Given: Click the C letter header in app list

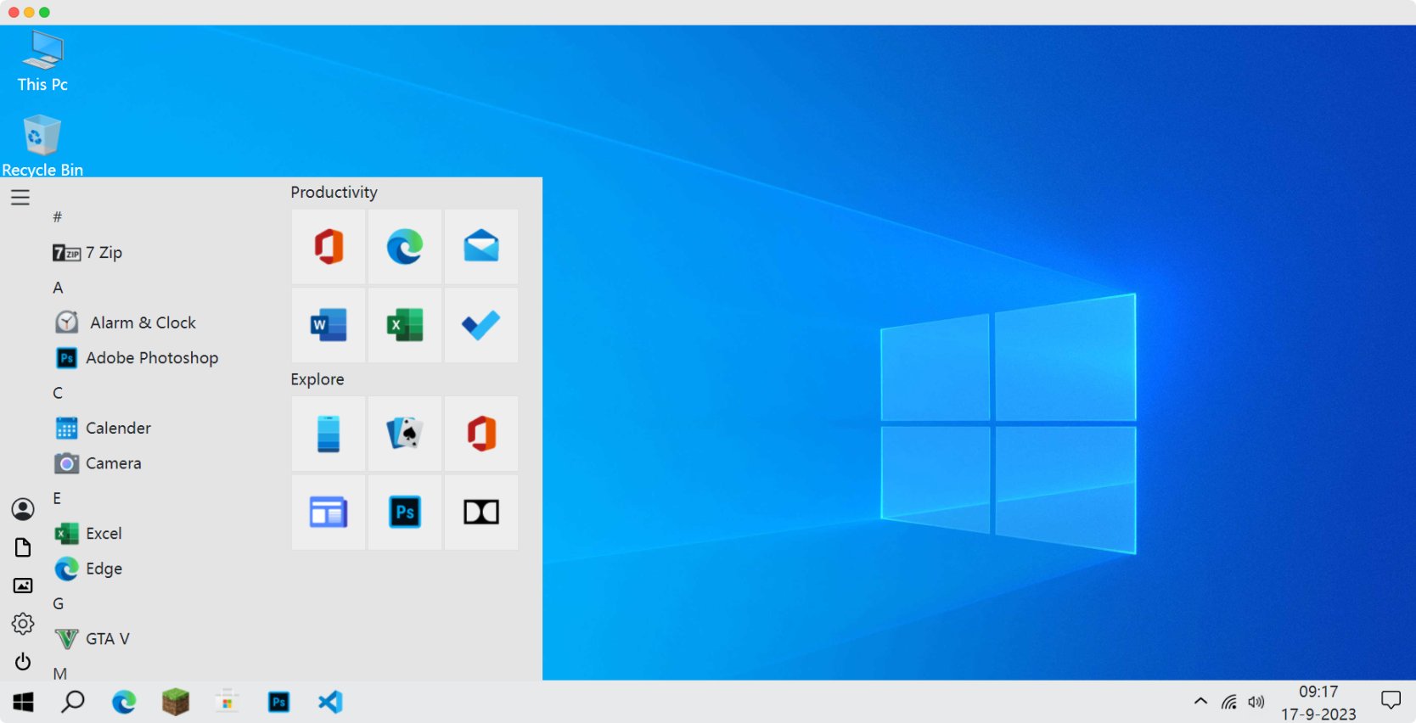Looking at the screenshot, I should (x=58, y=393).
